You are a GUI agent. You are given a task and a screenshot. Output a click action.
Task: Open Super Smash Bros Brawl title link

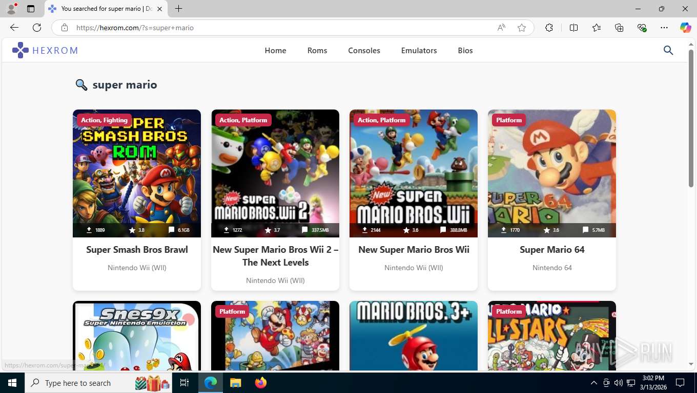[137, 250]
